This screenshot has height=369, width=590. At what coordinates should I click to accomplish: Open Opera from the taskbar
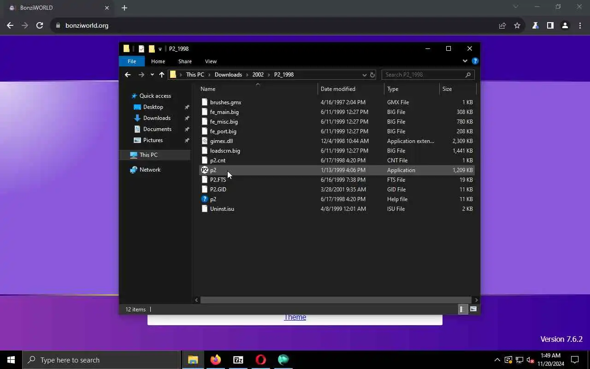pyautogui.click(x=261, y=360)
